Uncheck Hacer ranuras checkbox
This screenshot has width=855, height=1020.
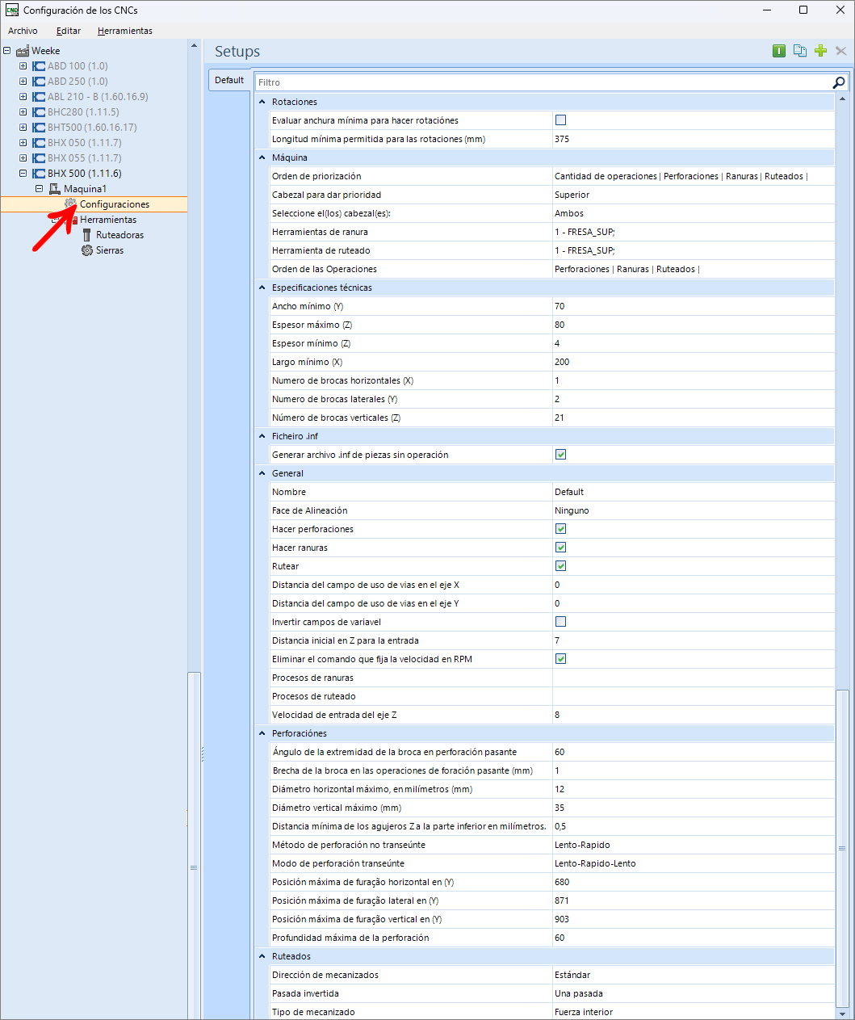(561, 548)
